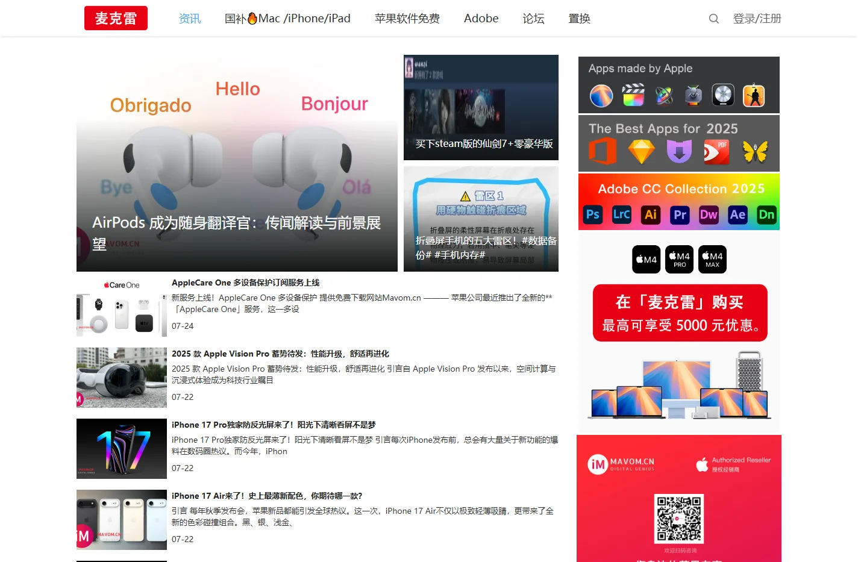Open the search magnifier icon in header
The height and width of the screenshot is (562, 858).
coord(714,19)
